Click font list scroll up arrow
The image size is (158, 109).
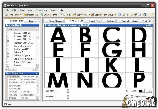[37, 29]
